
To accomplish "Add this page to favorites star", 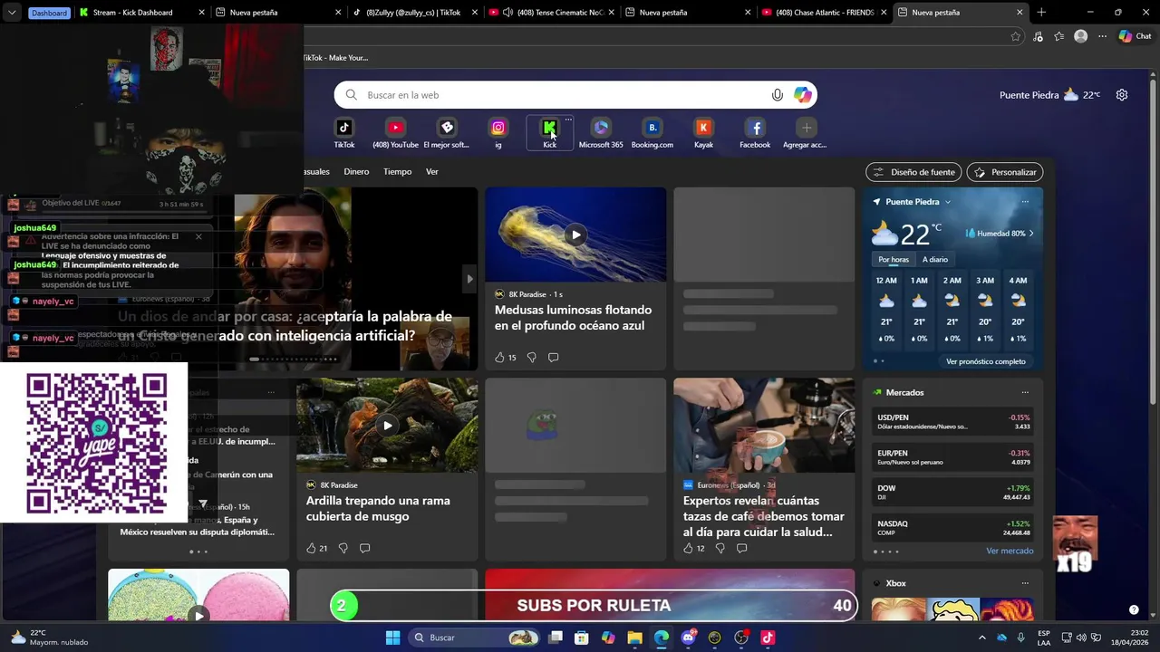I will [x=1016, y=36].
